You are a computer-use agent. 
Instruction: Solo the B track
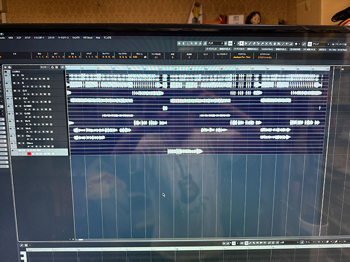tap(18, 83)
